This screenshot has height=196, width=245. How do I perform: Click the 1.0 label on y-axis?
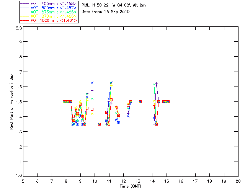coord(19,176)
